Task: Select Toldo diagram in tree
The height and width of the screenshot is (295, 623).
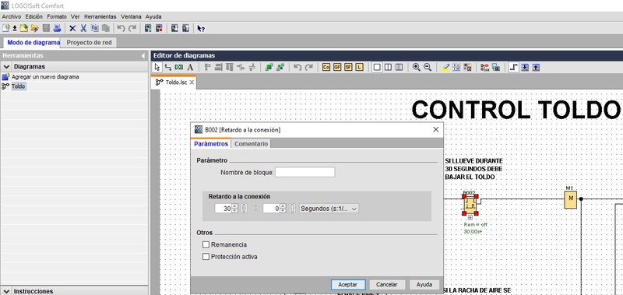Action: click(x=18, y=86)
